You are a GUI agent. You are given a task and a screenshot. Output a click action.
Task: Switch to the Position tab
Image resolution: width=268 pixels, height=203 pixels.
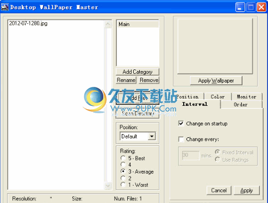click(189, 97)
